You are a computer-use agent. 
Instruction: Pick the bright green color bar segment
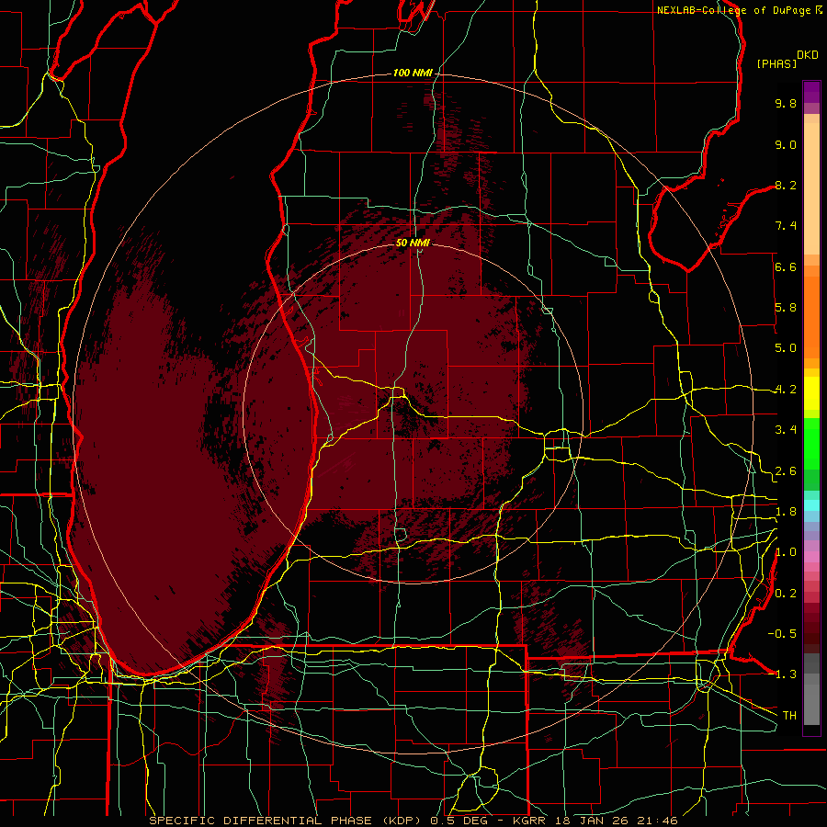[811, 443]
